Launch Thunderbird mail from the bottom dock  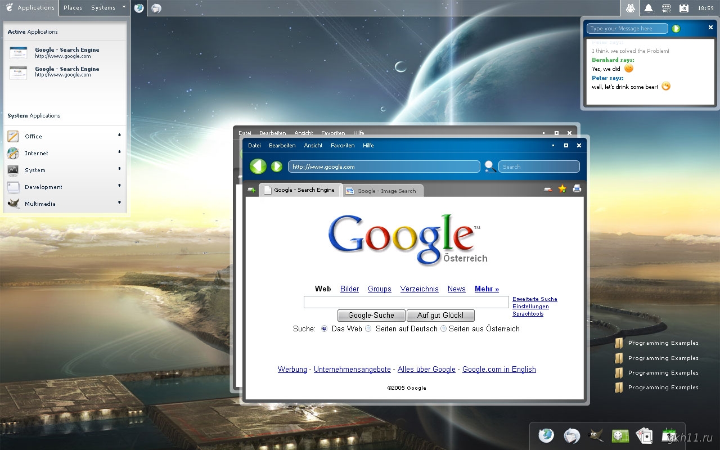[x=572, y=436]
